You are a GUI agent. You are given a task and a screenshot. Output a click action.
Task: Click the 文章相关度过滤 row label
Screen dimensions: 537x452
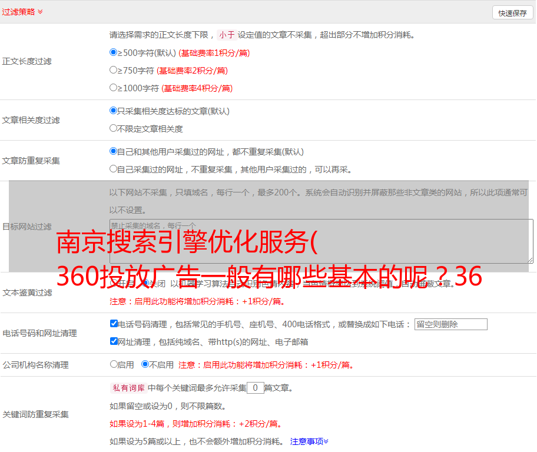31,120
